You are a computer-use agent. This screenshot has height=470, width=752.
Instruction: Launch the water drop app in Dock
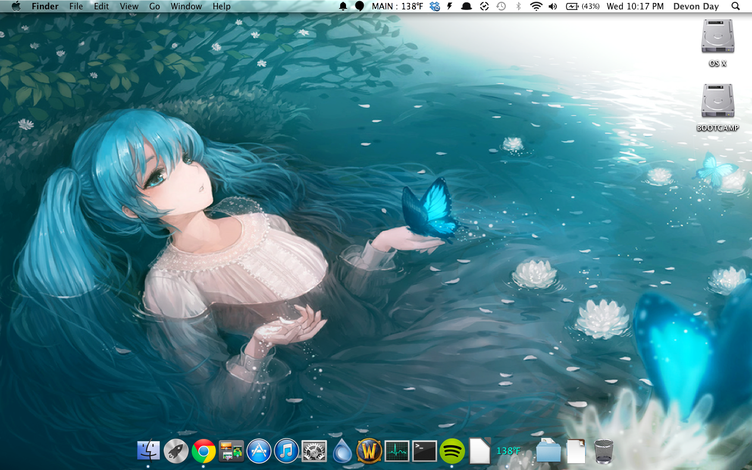342,451
